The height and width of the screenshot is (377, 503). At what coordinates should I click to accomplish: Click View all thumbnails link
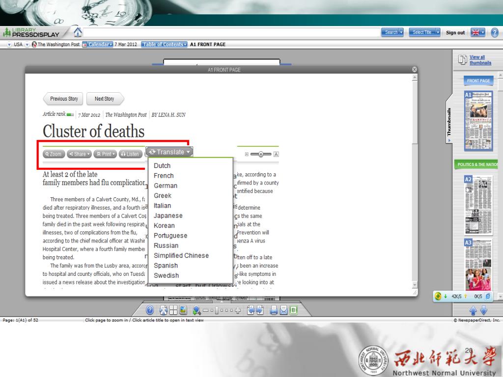[x=480, y=60]
